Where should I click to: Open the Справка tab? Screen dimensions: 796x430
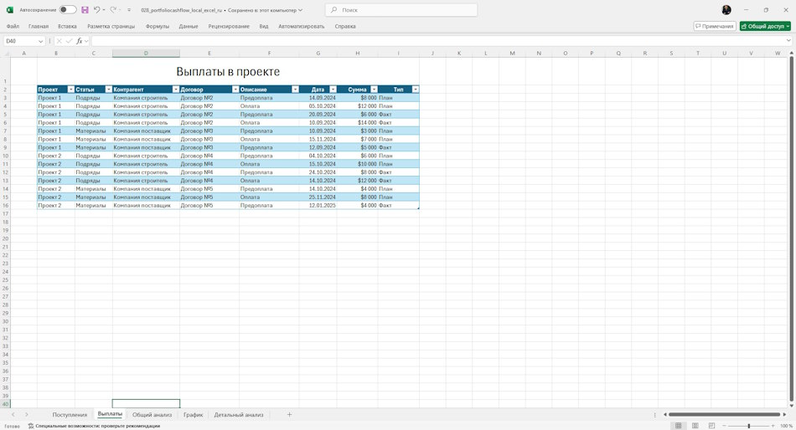[x=345, y=27]
